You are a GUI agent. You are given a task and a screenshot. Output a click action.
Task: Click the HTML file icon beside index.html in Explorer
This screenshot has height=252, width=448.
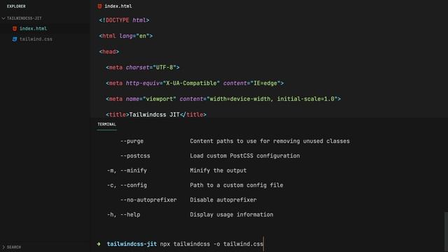click(x=15, y=29)
